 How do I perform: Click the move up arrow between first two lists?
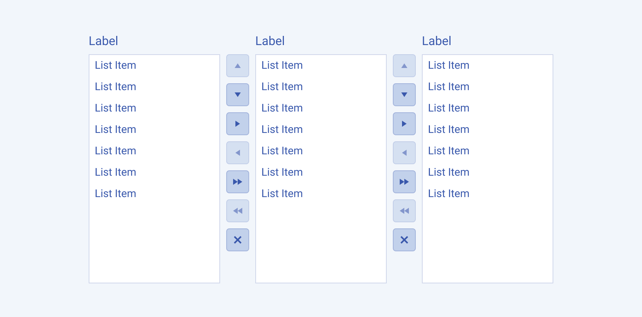pos(237,66)
